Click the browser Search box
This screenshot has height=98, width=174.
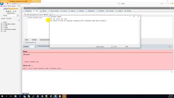coord(141,4)
